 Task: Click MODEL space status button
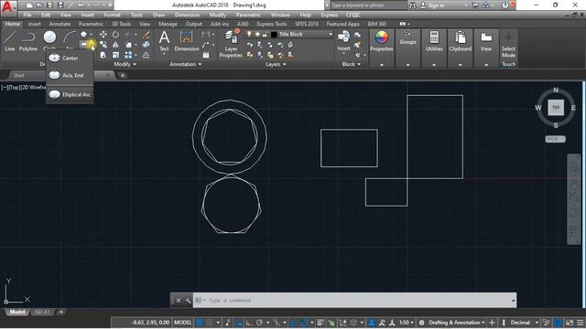click(x=183, y=323)
